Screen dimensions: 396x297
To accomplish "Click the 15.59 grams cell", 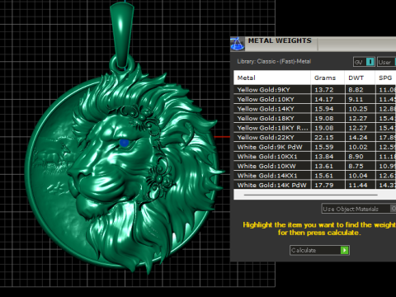I will (328, 147).
